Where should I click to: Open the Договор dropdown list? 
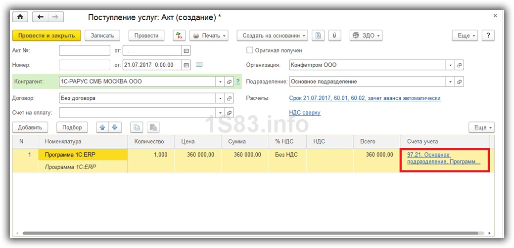pos(220,98)
